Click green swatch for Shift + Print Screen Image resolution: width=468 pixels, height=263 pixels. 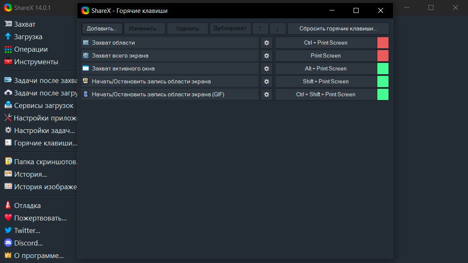tap(383, 81)
